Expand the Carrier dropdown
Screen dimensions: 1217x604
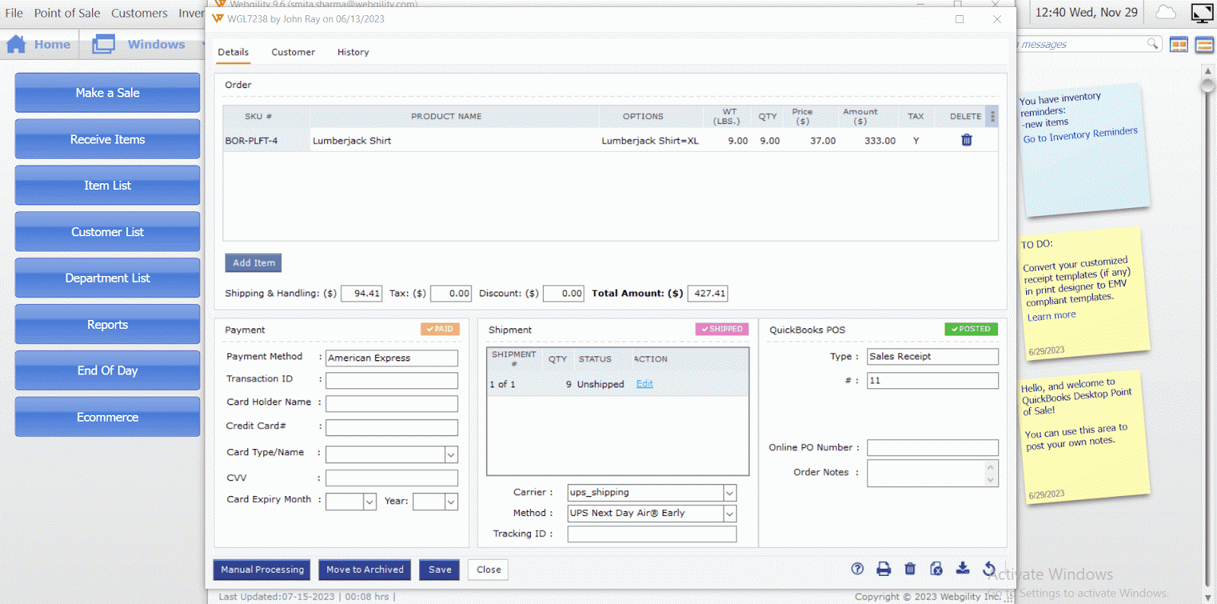pos(729,493)
